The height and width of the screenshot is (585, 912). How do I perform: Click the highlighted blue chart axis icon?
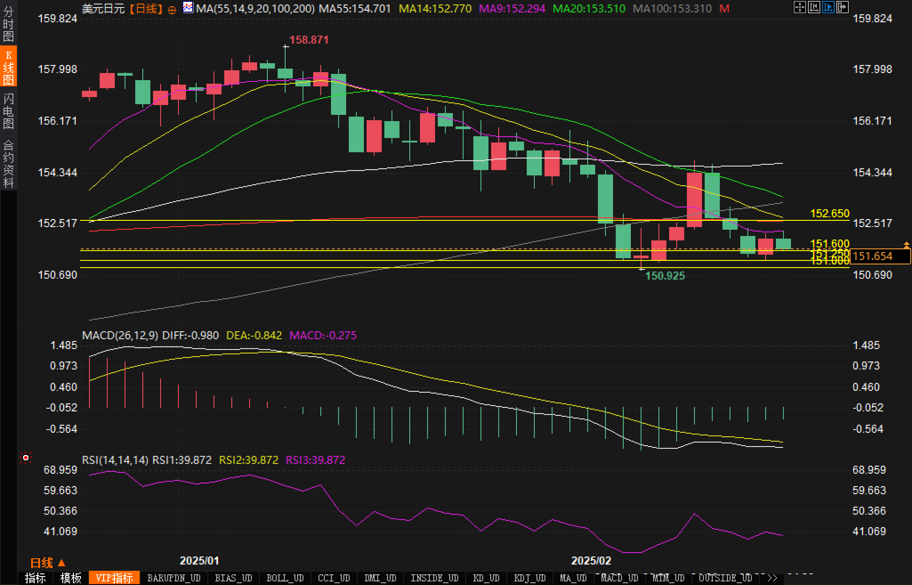[x=828, y=7]
